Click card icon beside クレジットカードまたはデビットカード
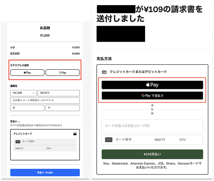The height and width of the screenshot is (181, 214). point(104,72)
